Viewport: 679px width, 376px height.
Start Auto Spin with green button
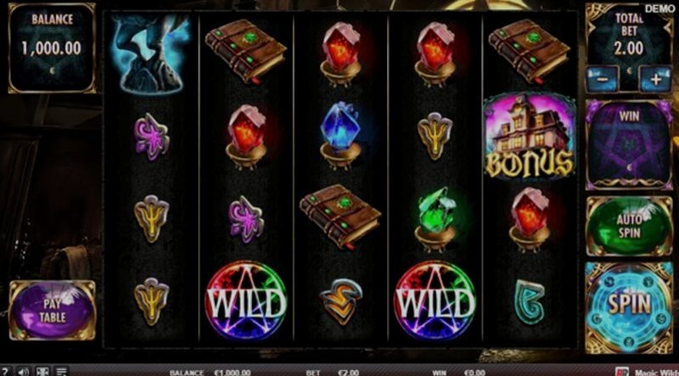pyautogui.click(x=629, y=226)
